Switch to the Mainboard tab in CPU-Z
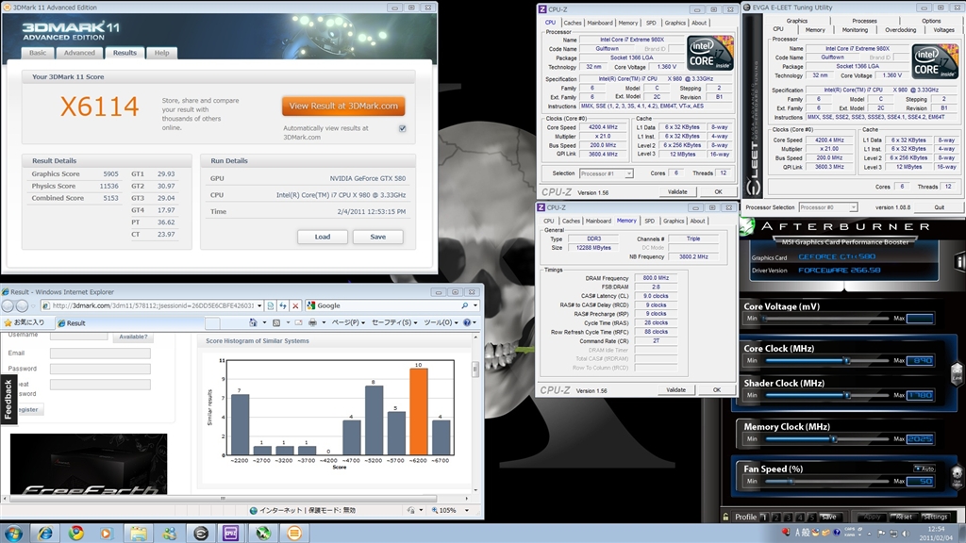The width and height of the screenshot is (966, 543). (x=599, y=23)
